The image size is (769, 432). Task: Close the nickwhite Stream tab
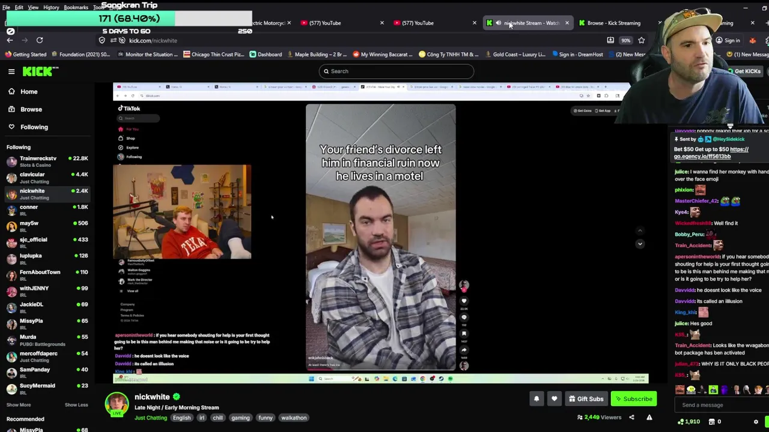pos(567,23)
